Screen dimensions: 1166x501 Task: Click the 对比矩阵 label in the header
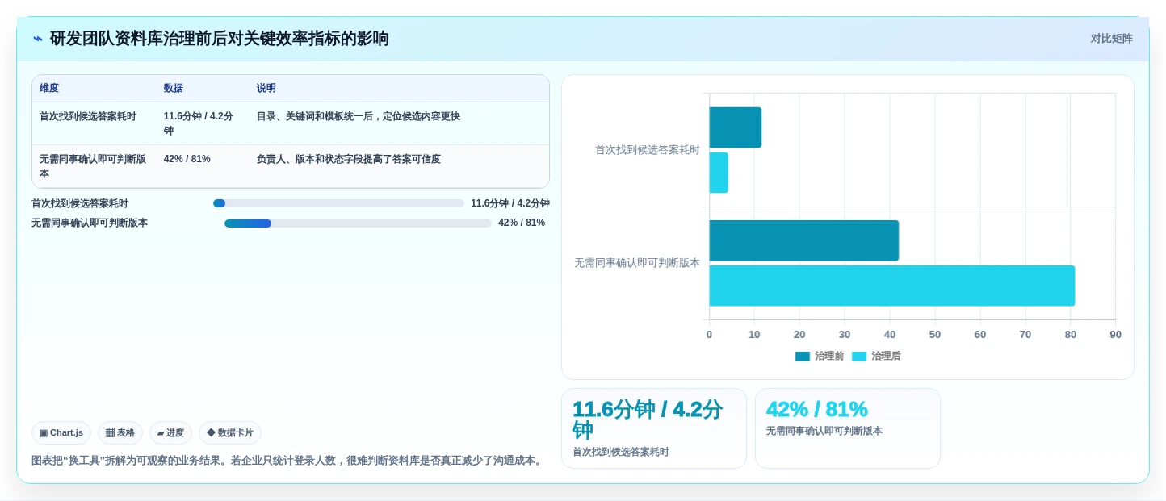pyautogui.click(x=1111, y=39)
